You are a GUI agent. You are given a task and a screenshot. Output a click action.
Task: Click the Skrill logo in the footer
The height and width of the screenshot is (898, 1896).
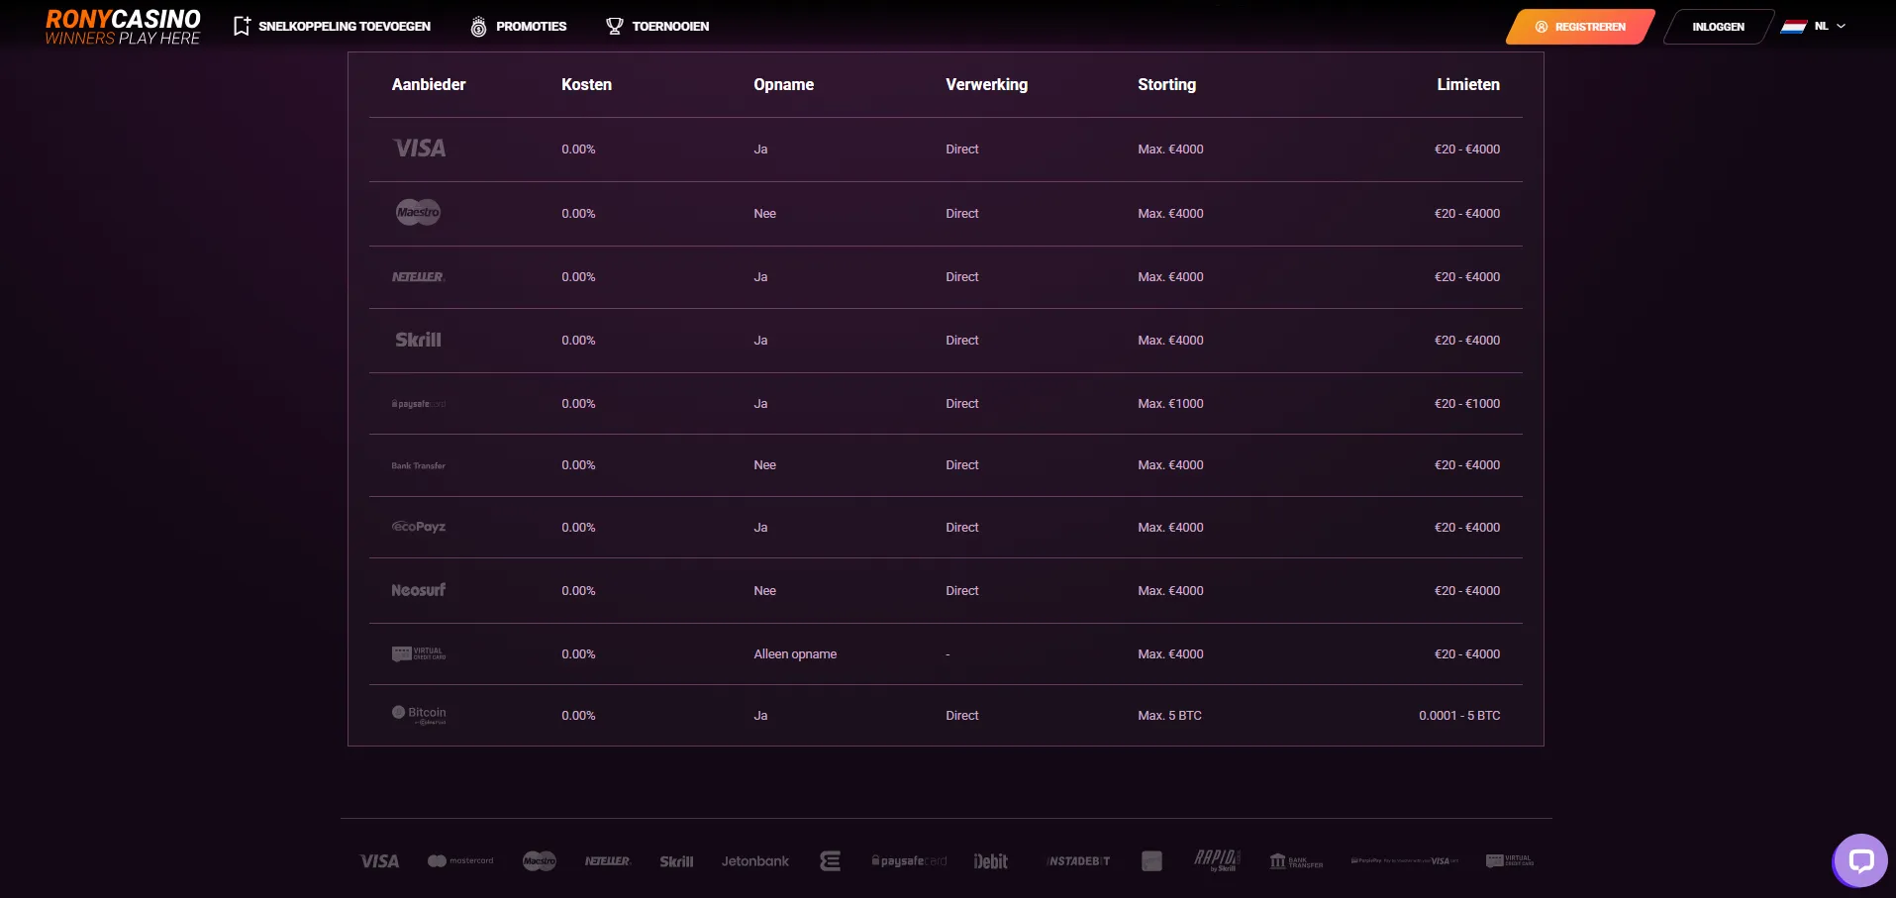(677, 861)
